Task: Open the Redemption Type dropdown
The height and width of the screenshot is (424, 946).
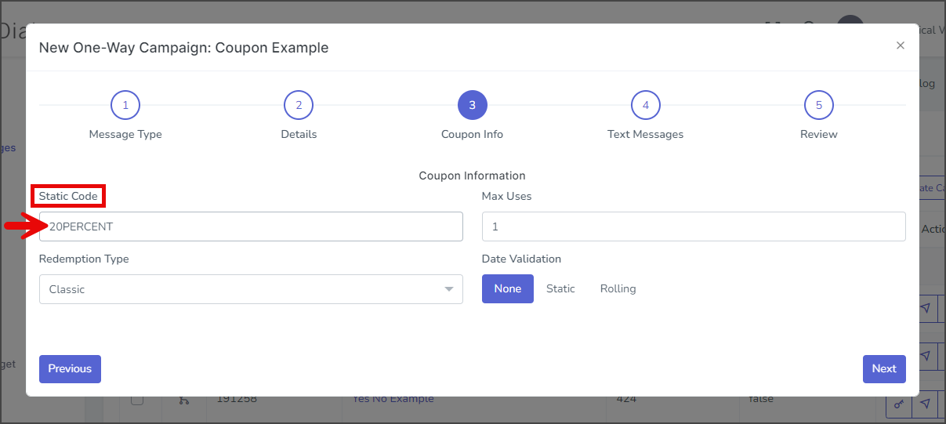Action: coord(251,289)
